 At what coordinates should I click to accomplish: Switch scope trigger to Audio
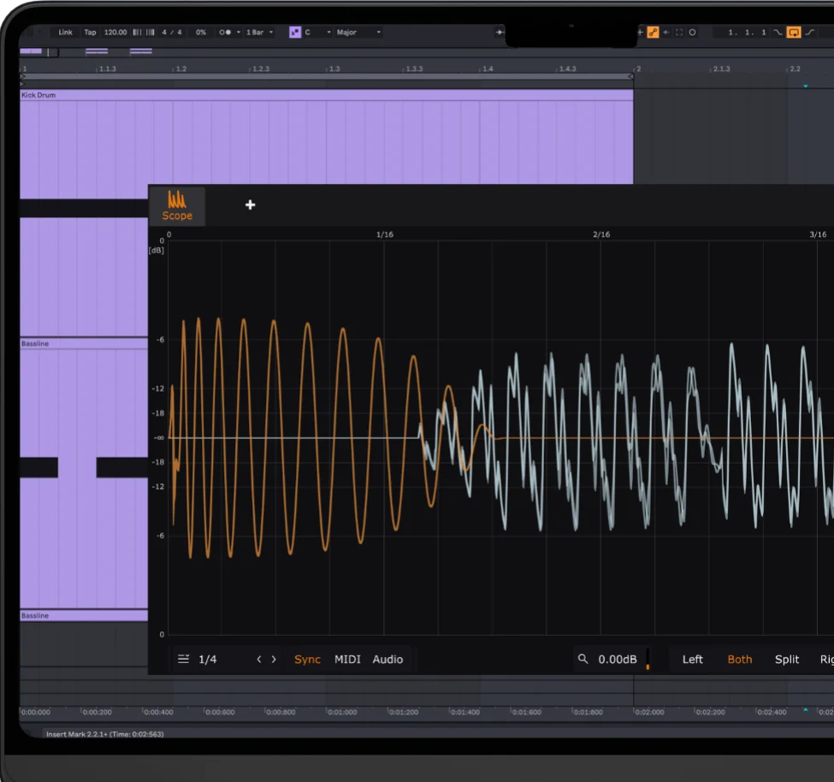pos(387,659)
